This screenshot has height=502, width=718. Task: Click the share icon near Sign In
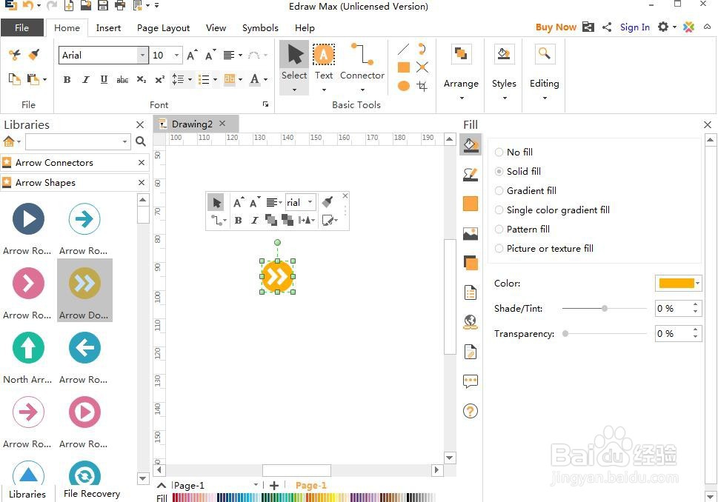click(607, 27)
